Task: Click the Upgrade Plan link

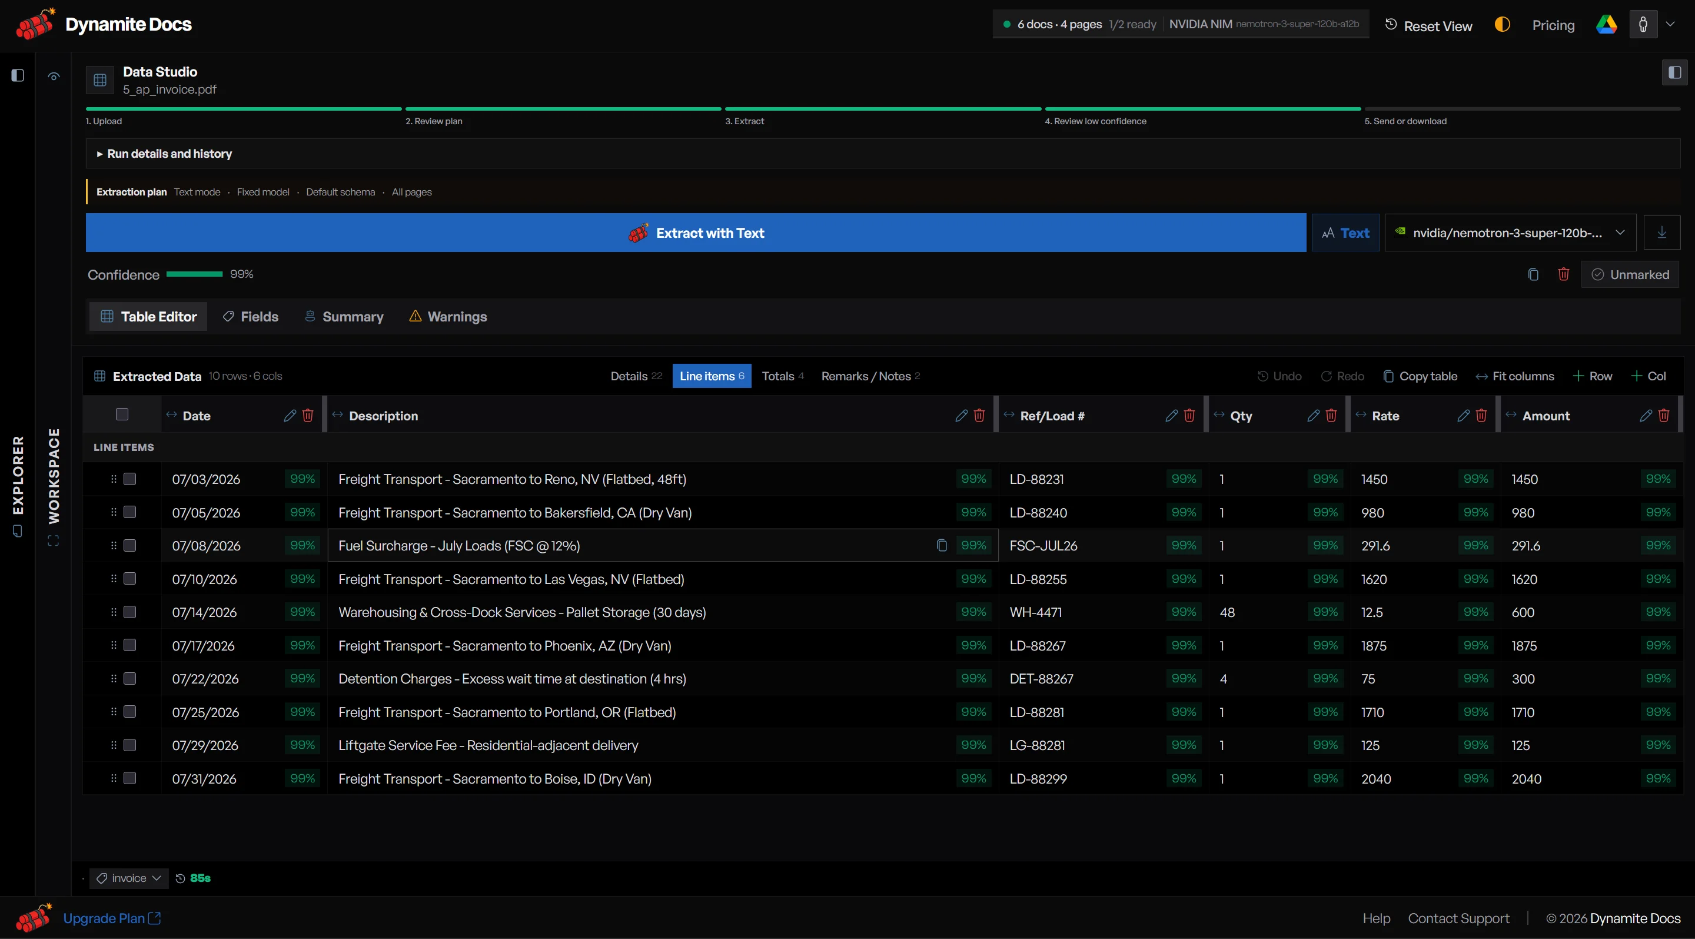Action: 112,918
